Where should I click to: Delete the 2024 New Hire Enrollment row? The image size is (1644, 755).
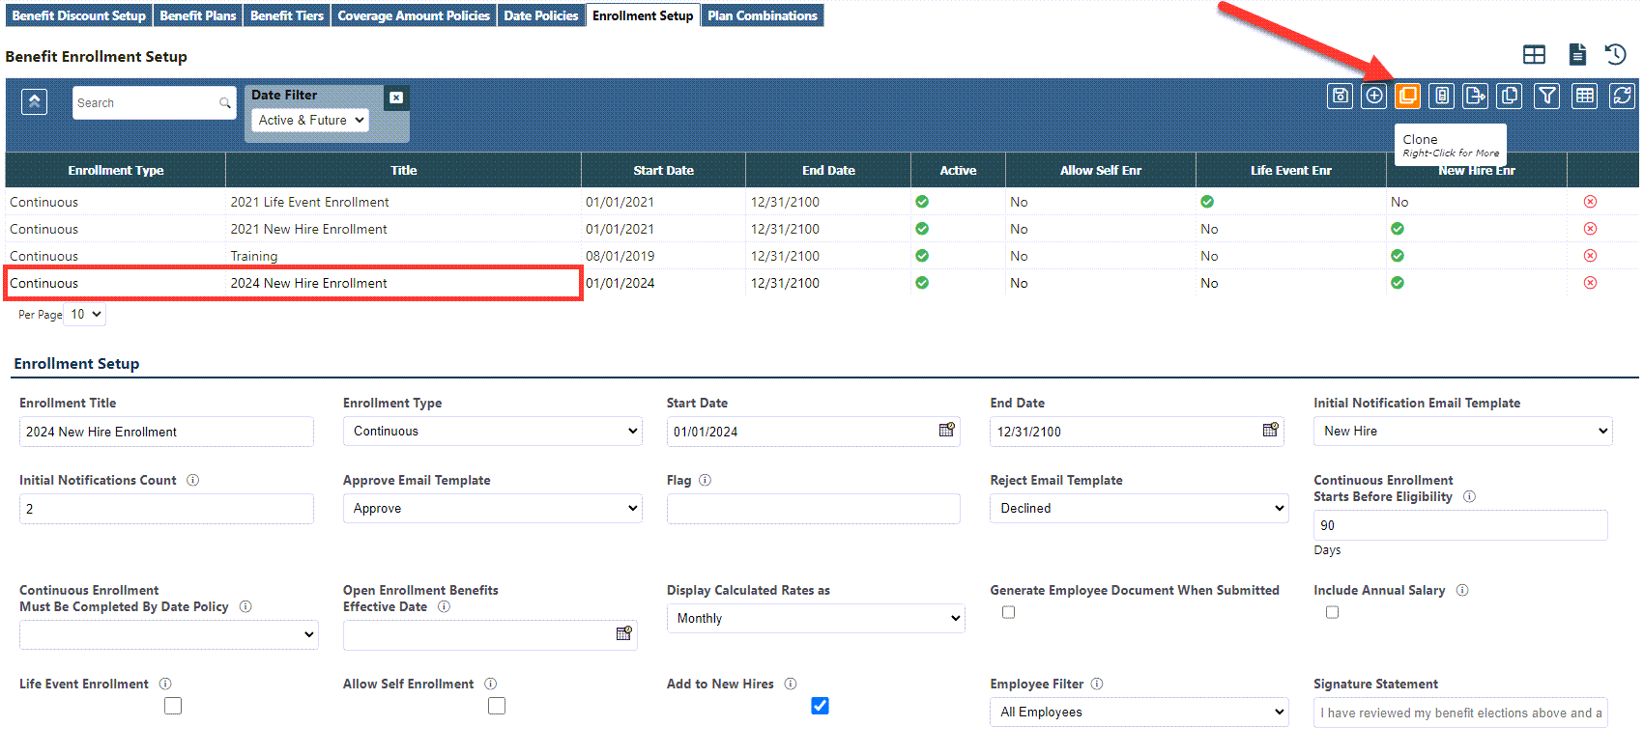[1590, 283]
